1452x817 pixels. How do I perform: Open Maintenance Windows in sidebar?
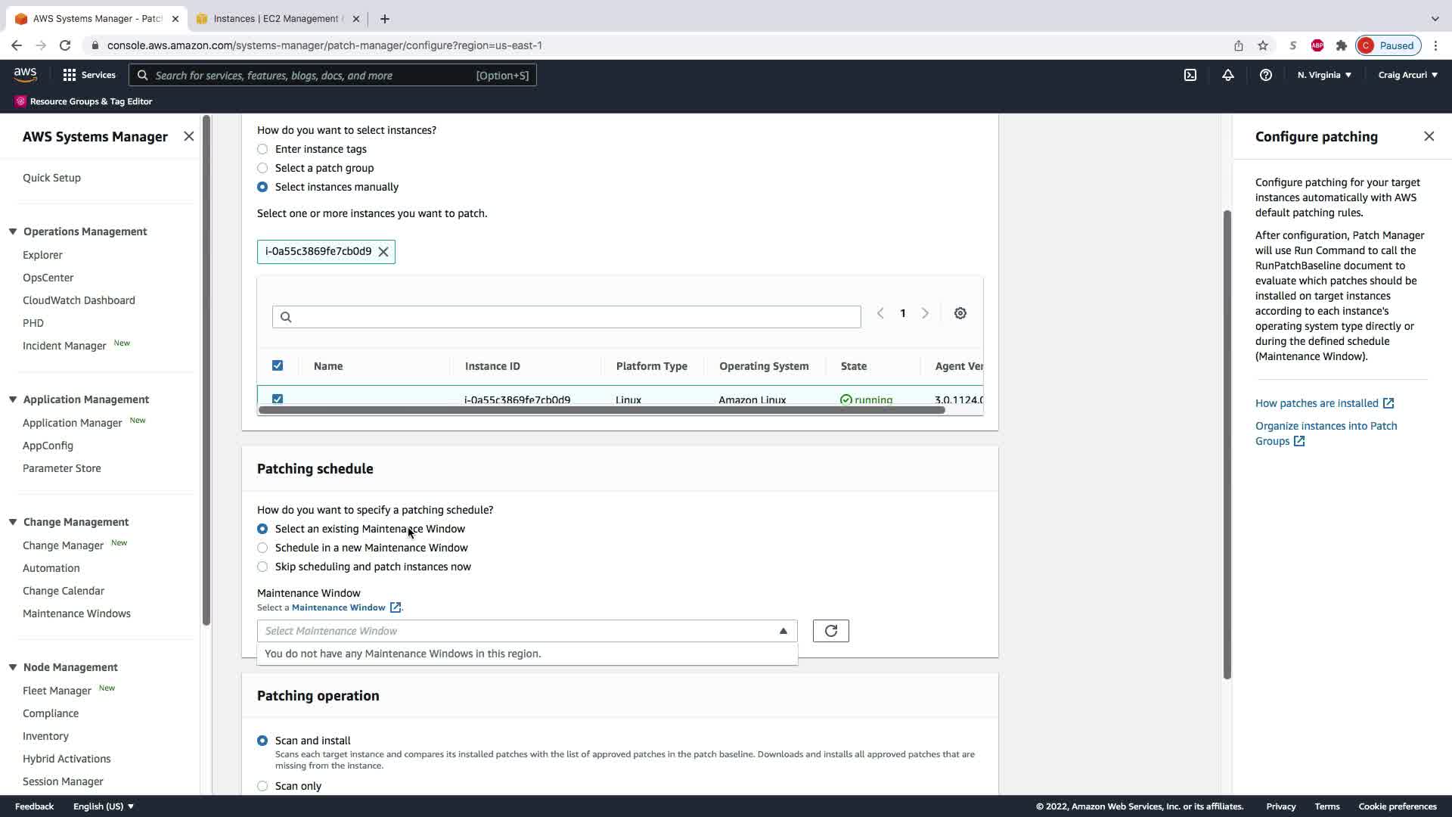coord(76,614)
